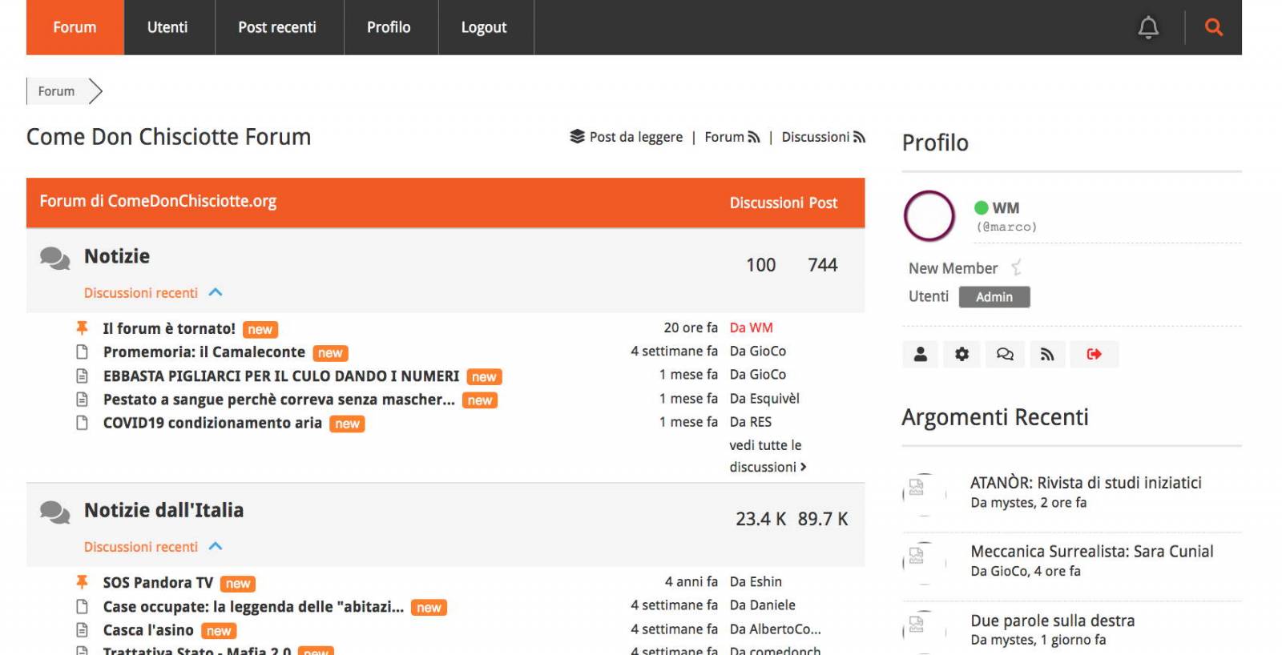Viewport: 1282px width, 655px height.
Task: Click the document icon beside Promemoria: il Camaleconte
Action: point(82,352)
